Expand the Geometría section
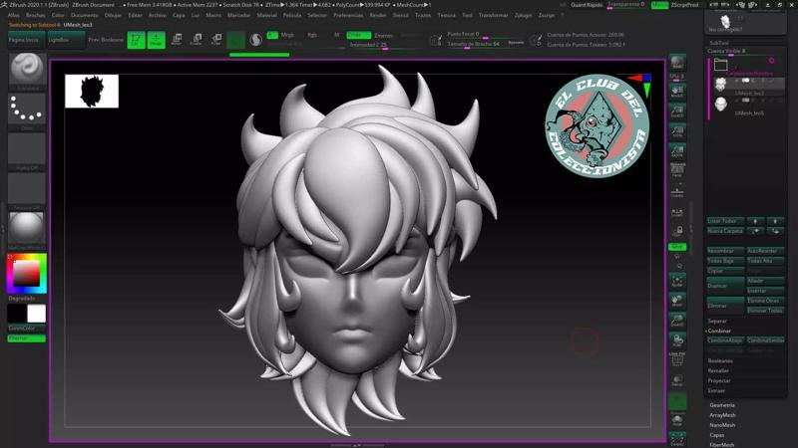 722,405
